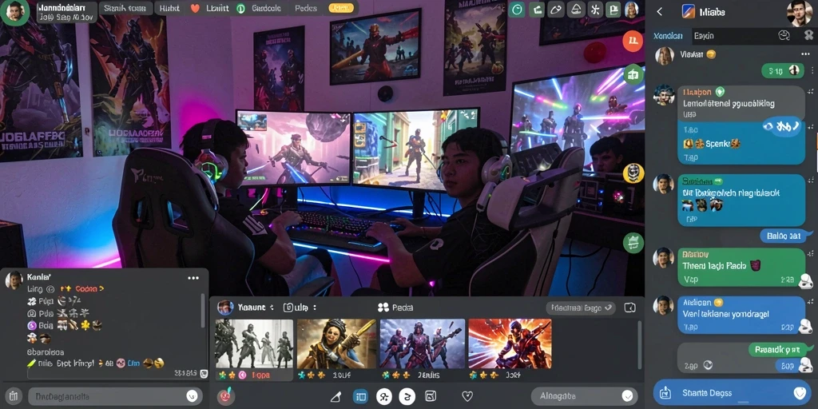The image size is (818, 409).
Task: Select the pencil tool in bottom toolbar
Action: click(x=336, y=397)
